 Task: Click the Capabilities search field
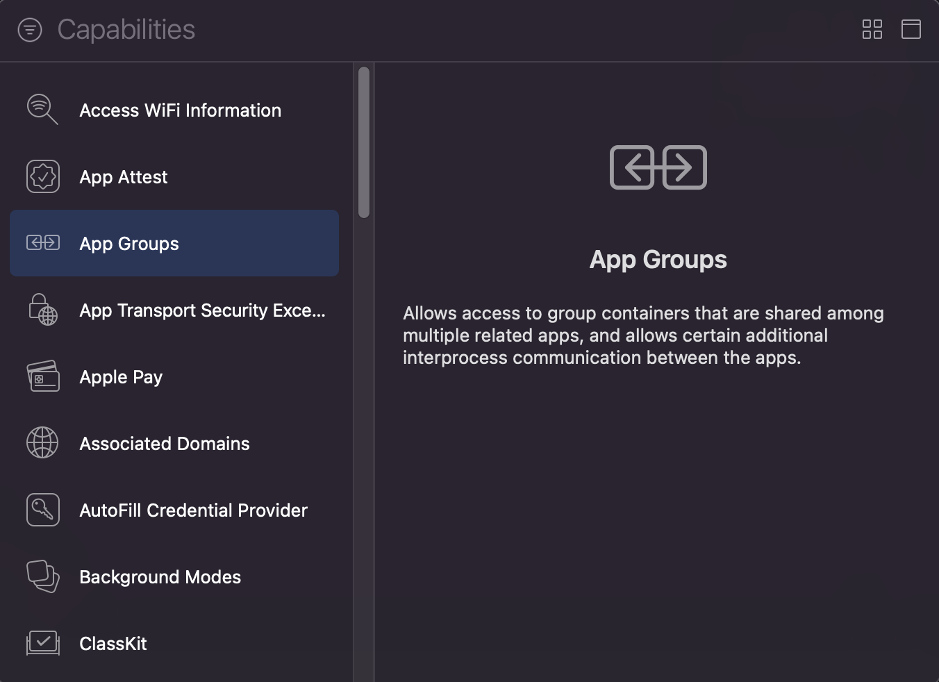point(451,30)
